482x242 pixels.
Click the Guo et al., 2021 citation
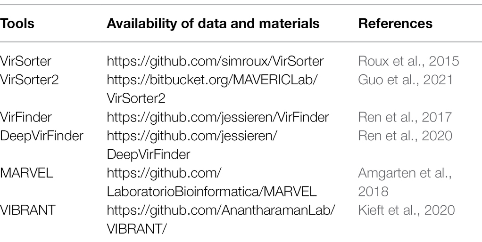[405, 80]
